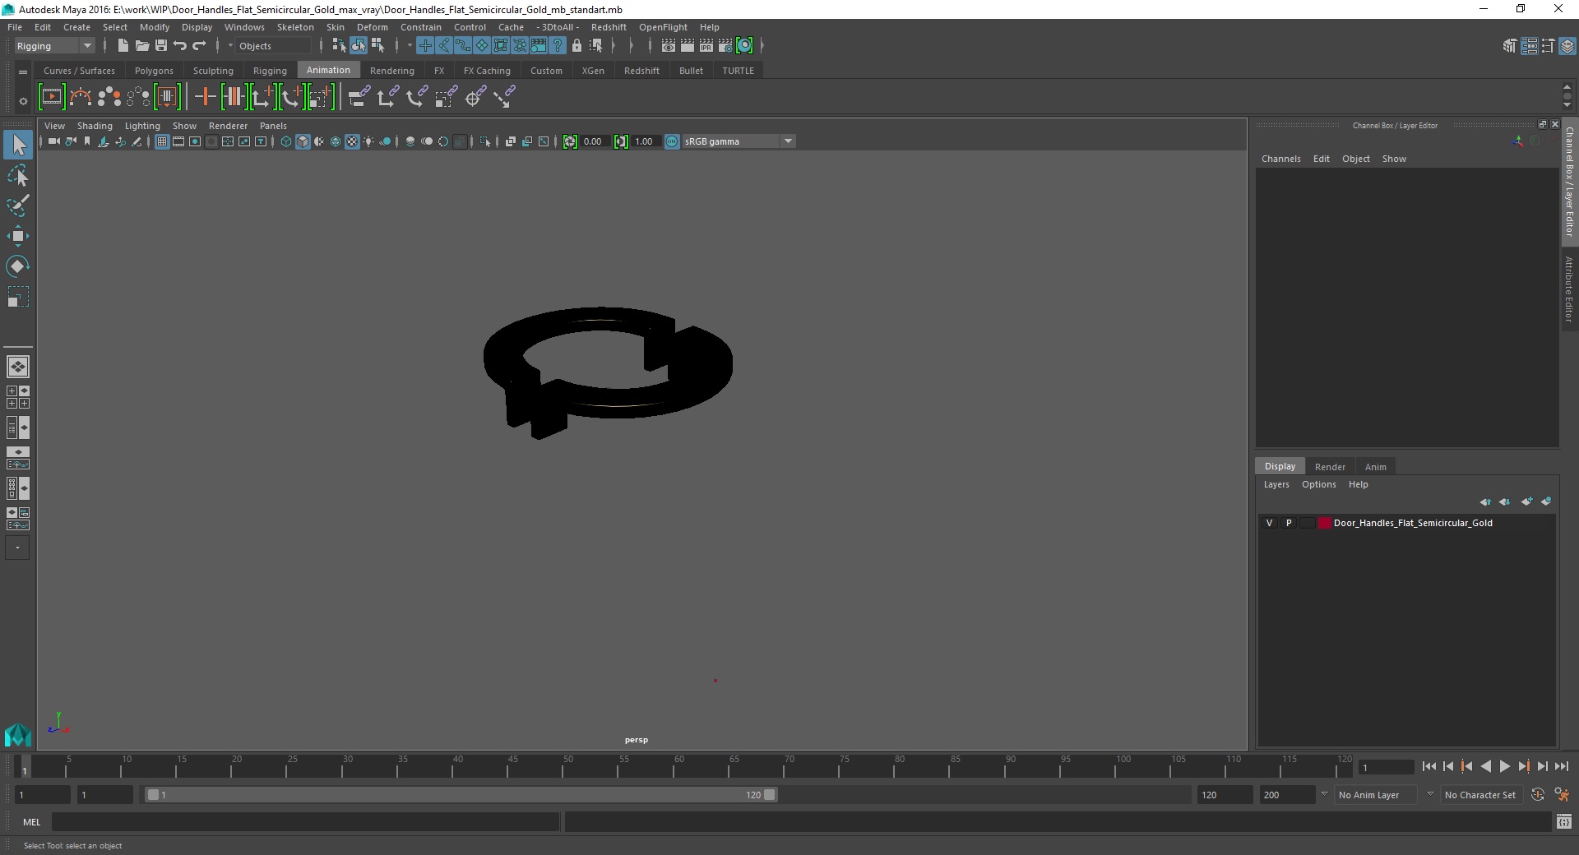The height and width of the screenshot is (855, 1579).
Task: Open the shelf options gear menu
Action: [x=23, y=101]
